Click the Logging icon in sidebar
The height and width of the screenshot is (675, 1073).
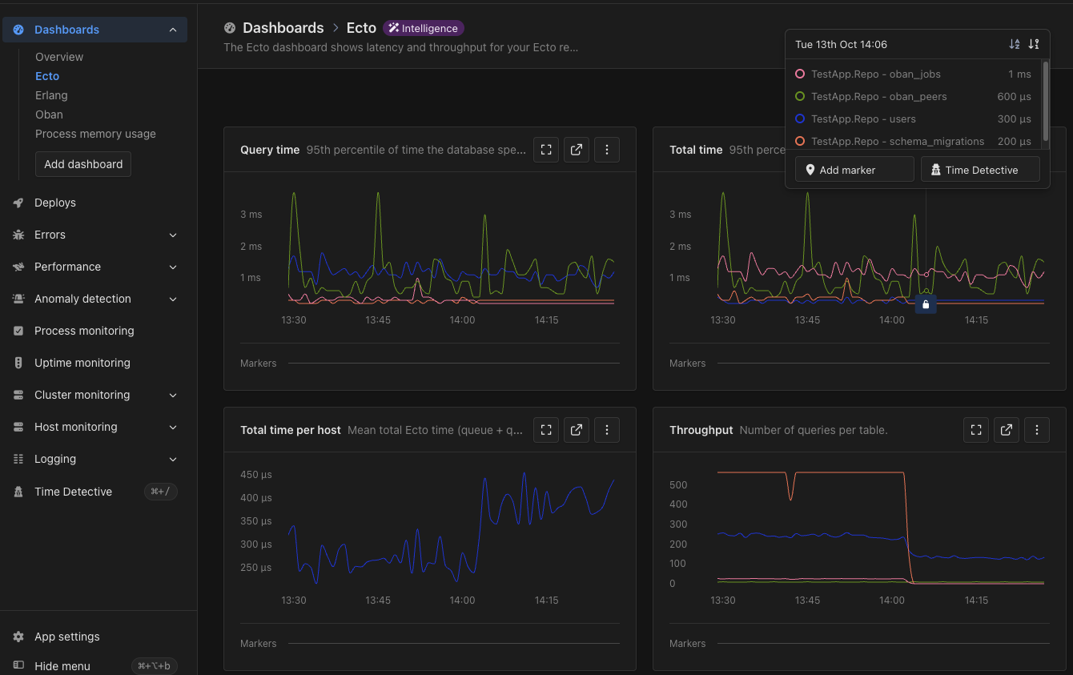click(18, 459)
